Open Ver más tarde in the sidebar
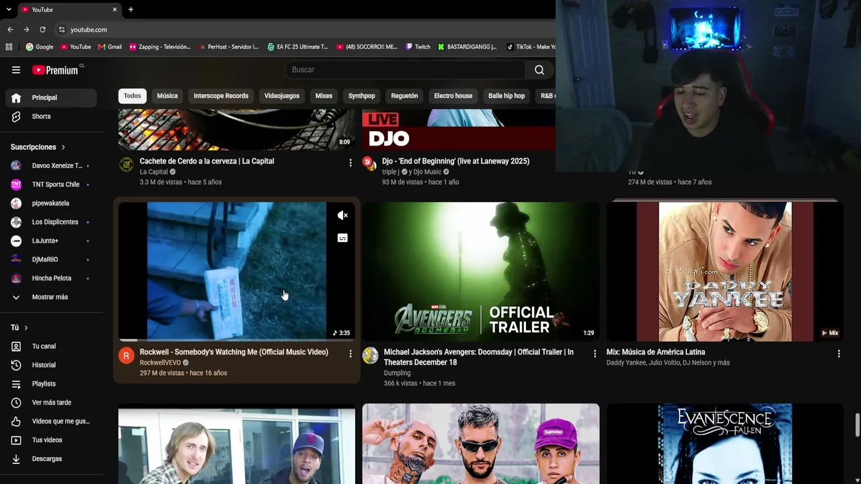This screenshot has height=484, width=861. coord(51,403)
